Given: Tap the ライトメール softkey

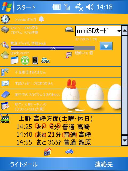Looking at the screenshot, I should 24,164.
